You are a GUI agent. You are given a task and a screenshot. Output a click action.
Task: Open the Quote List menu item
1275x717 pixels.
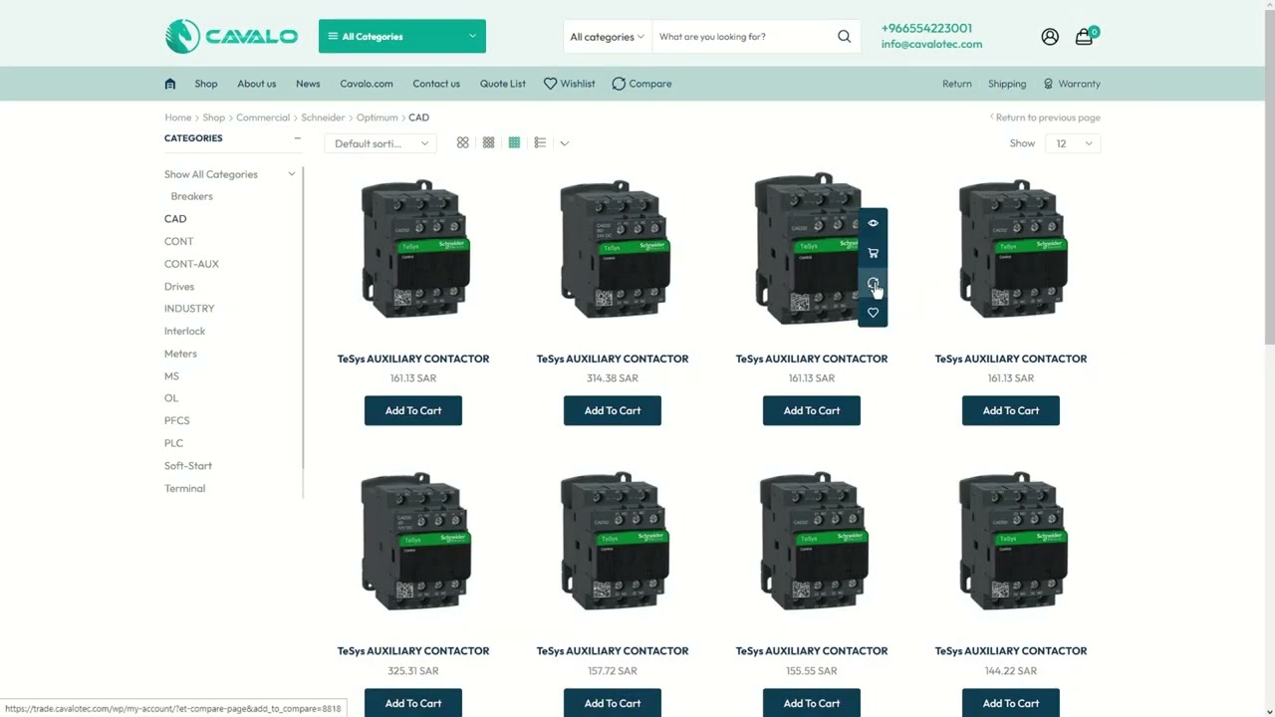(x=503, y=84)
